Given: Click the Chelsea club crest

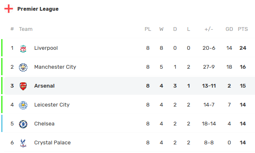Looking at the screenshot, I should point(23,124).
